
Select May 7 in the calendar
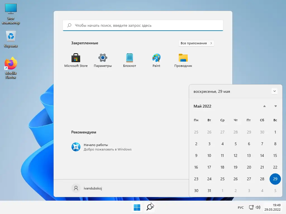(262, 144)
